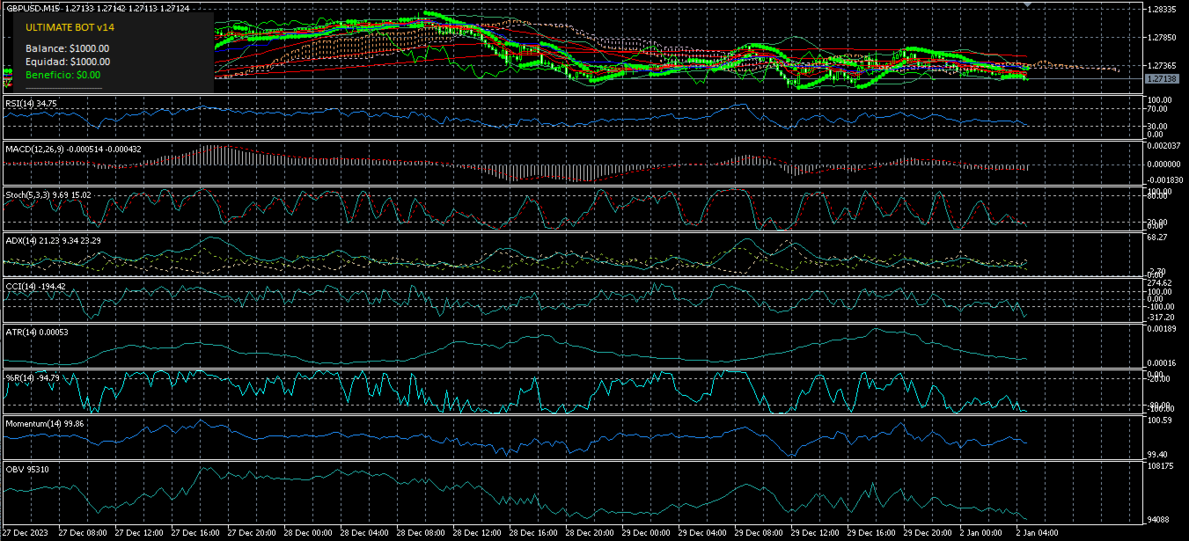
Task: Select the %R(14) -94.79 indicator label
Action: click(x=33, y=377)
